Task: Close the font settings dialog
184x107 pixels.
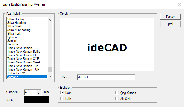Action: click(x=180, y=4)
